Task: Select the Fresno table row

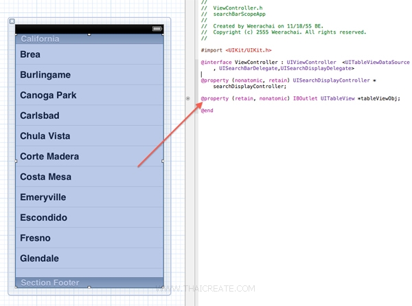Action: pos(89,238)
